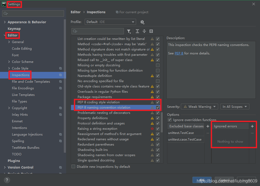Click the reset-to-empty square toolbar icon
The height and width of the screenshot is (186, 260).
tap(151, 31)
